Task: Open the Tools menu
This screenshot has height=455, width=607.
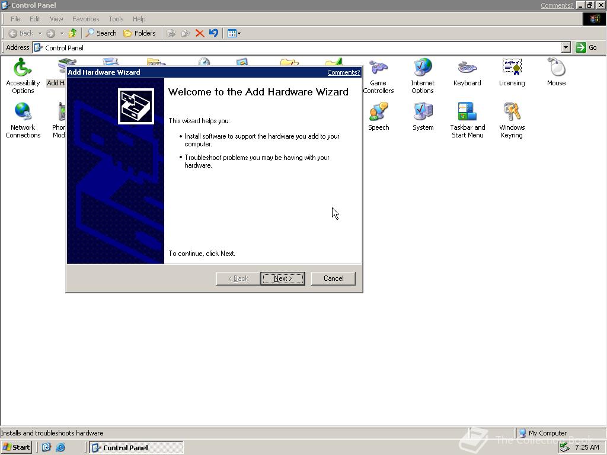Action: tap(116, 19)
